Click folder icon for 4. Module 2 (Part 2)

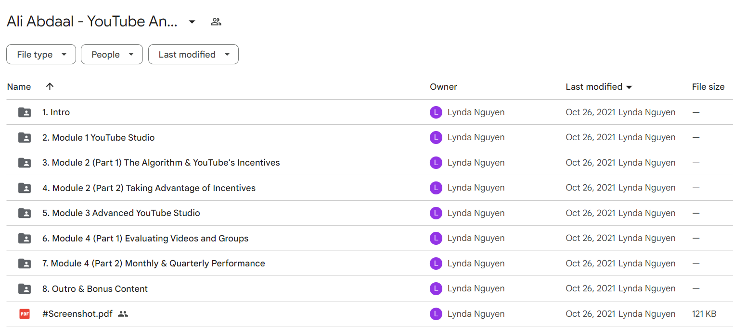tap(25, 188)
